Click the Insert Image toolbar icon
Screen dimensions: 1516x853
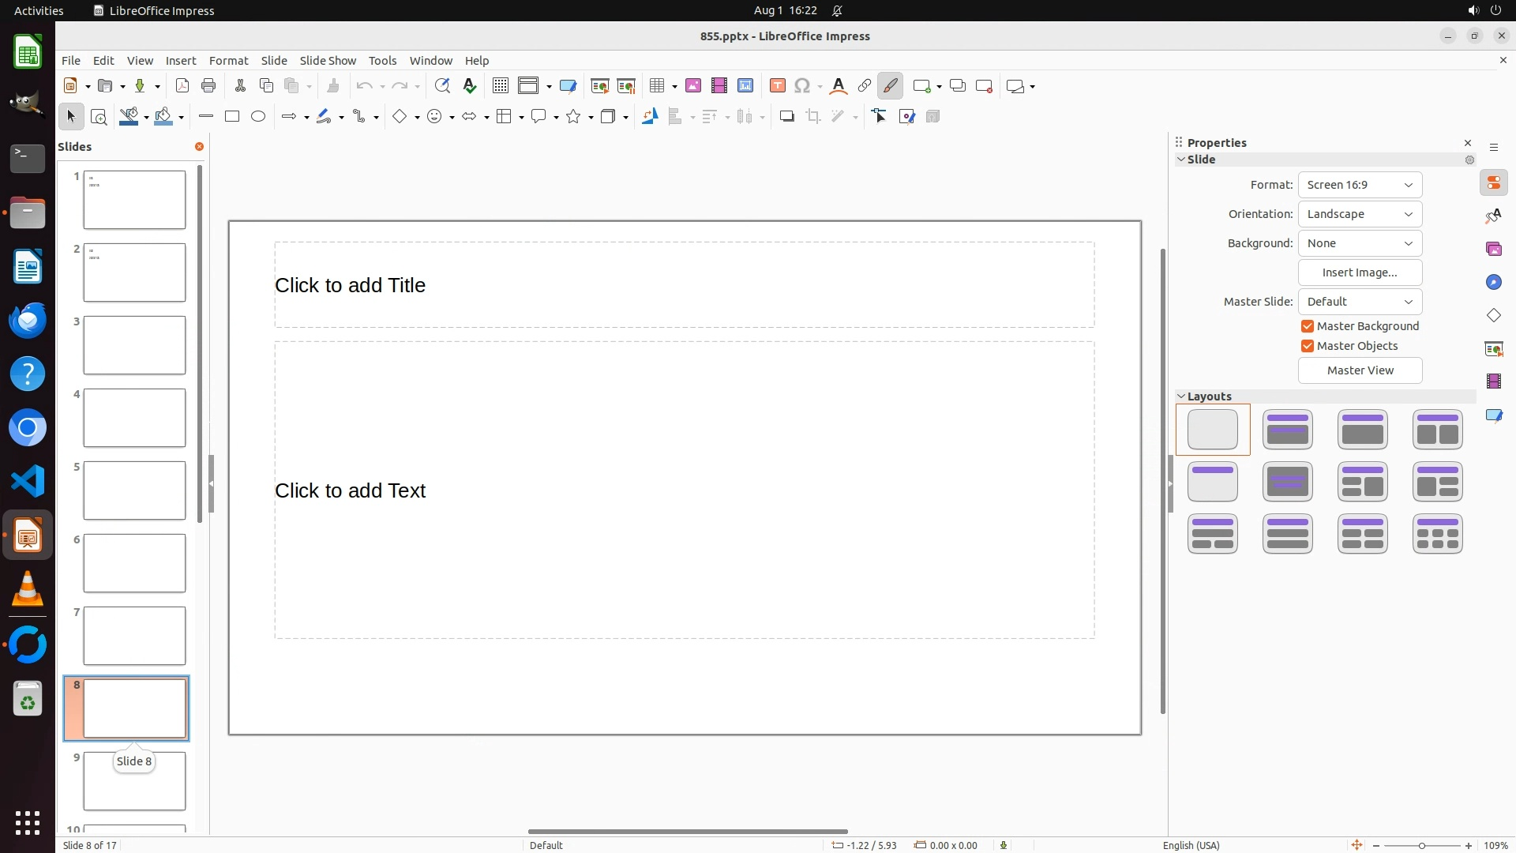click(693, 86)
